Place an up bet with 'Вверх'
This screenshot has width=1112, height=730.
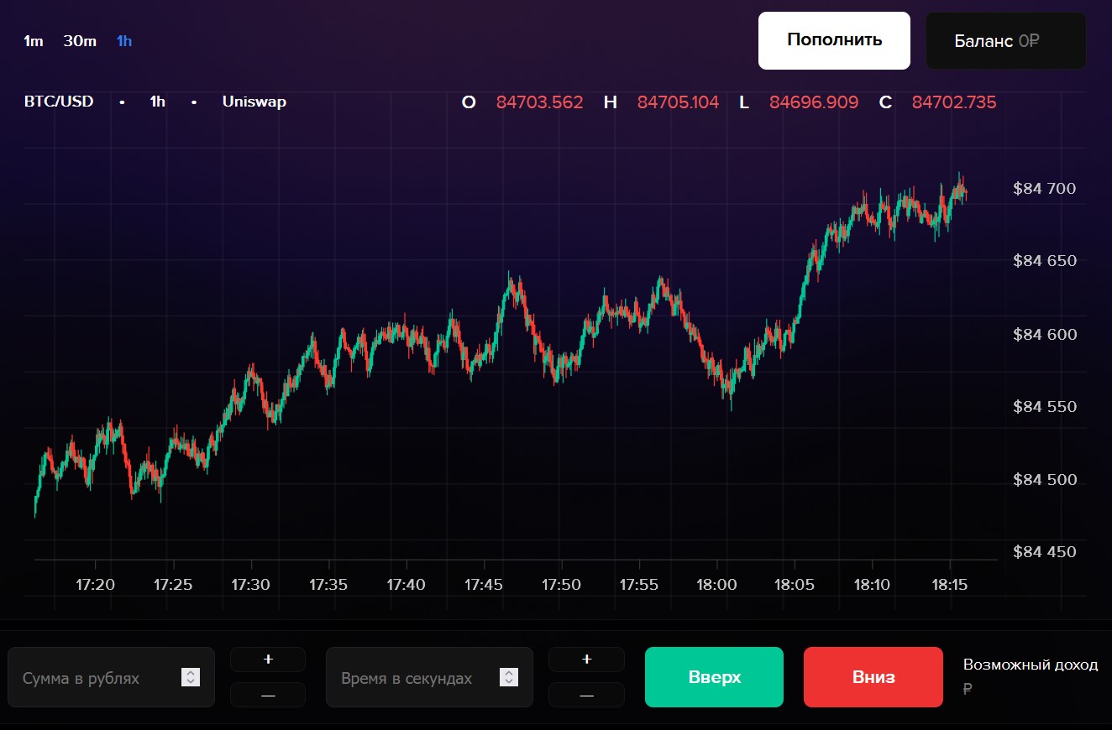click(714, 677)
